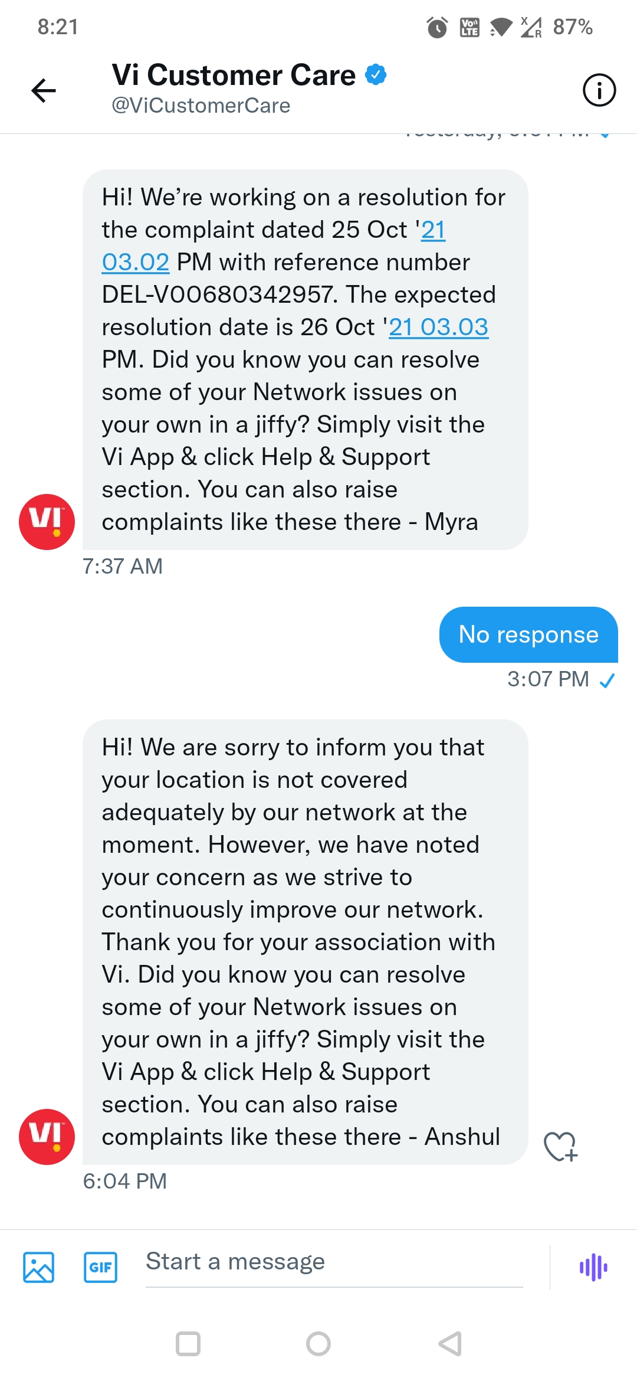Tap Anshul's message about network coverage
The width and height of the screenshot is (637, 1381).
pos(305,941)
